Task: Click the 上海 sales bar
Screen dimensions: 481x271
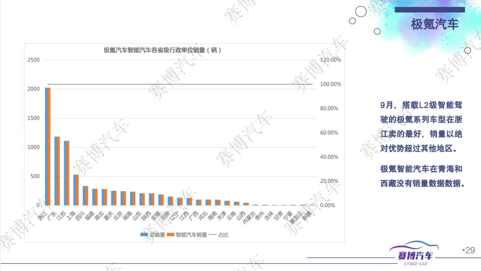Action: pos(76,190)
